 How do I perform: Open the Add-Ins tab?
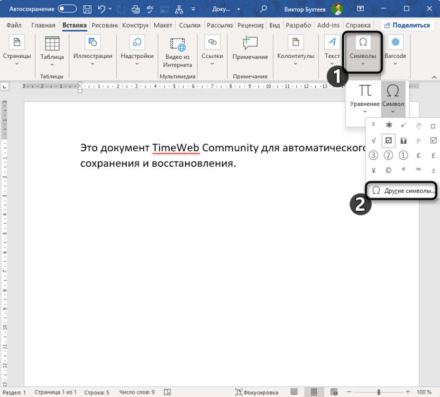pyautogui.click(x=328, y=25)
